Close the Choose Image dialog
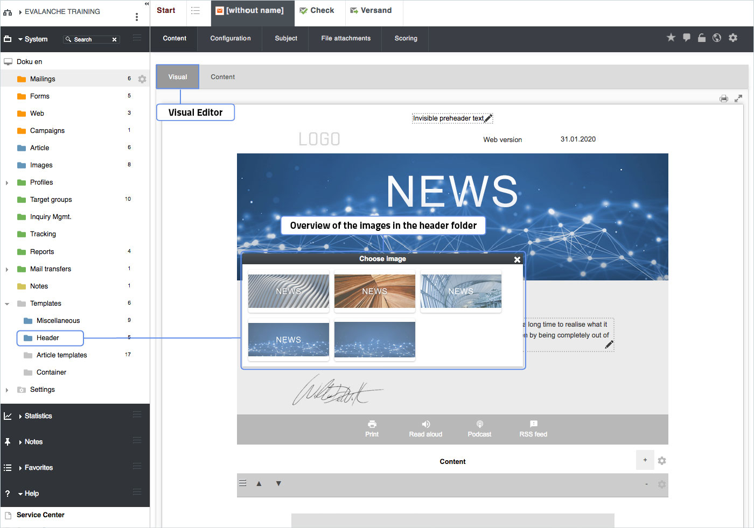754x528 pixels. [517, 259]
